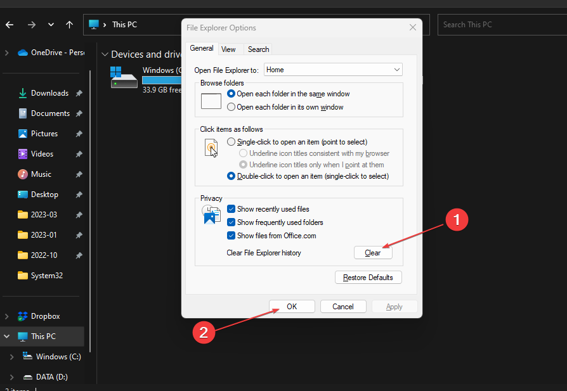
Task: Collapse the Devices and drives section
Action: coord(105,54)
